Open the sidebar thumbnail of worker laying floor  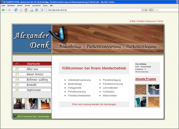click(32, 104)
